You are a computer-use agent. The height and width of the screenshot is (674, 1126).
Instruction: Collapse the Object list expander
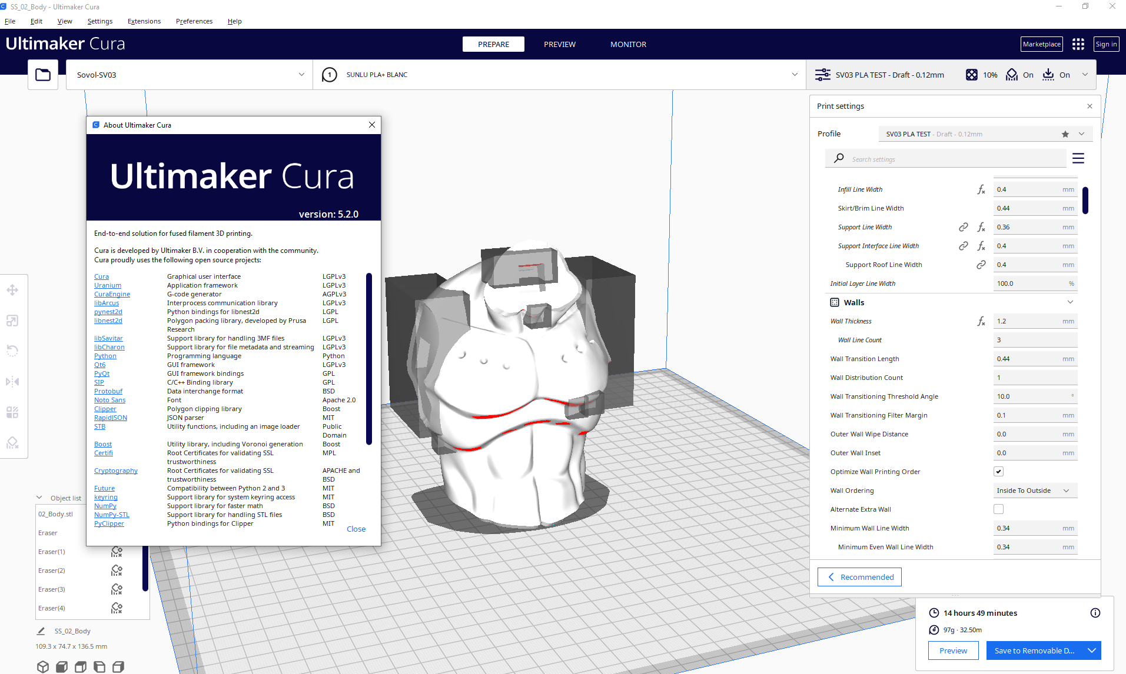point(39,498)
